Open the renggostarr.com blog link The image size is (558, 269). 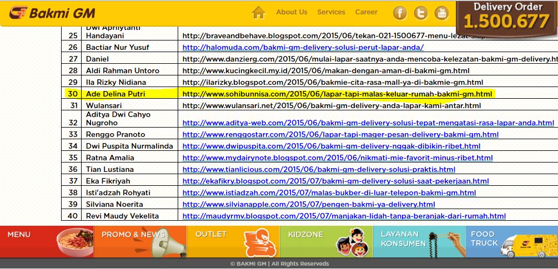click(340, 135)
